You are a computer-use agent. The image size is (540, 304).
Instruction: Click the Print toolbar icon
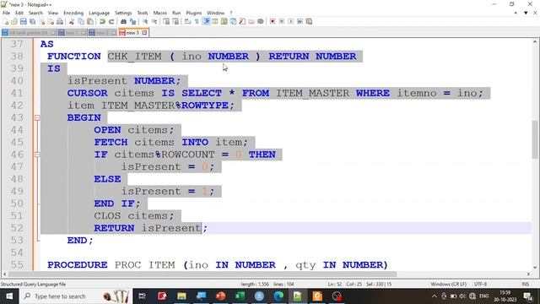60,21
